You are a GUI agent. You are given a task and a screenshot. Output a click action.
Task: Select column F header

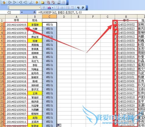pyautogui.click(x=93, y=17)
